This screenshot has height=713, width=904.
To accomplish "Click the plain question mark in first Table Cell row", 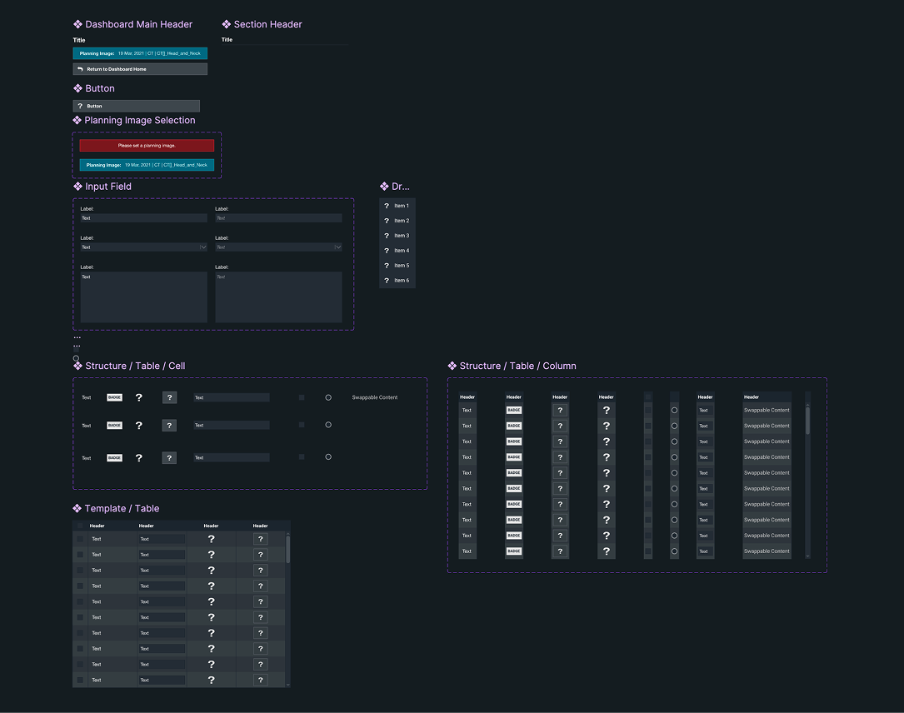I will point(139,398).
